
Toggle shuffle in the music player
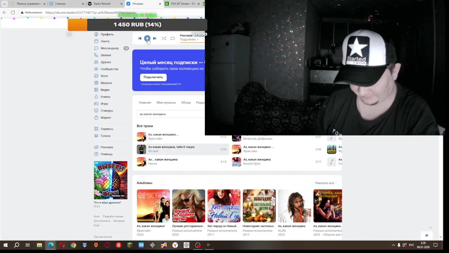164,38
